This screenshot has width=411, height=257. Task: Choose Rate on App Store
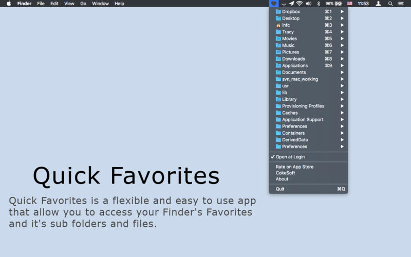[x=294, y=167]
